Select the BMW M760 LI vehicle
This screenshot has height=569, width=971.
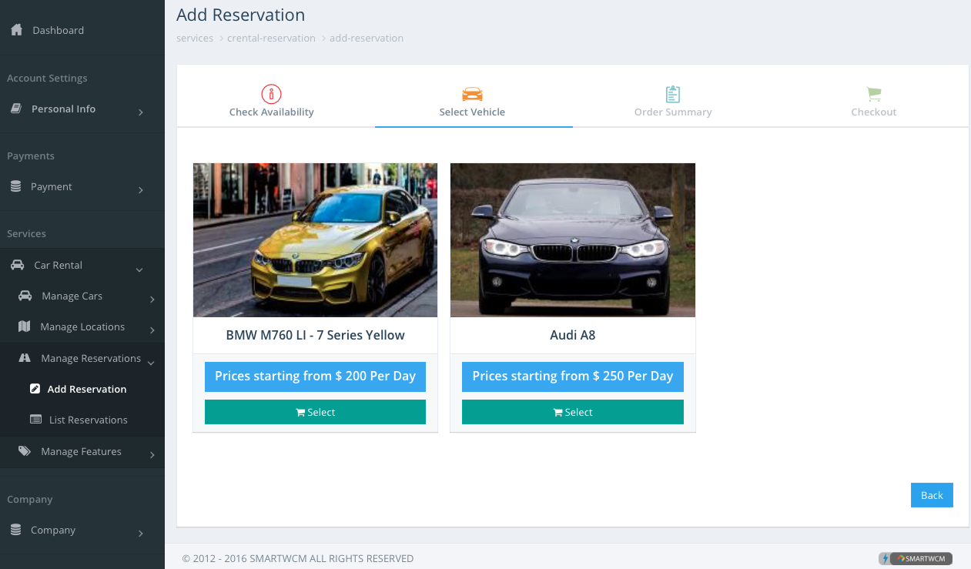coord(315,412)
